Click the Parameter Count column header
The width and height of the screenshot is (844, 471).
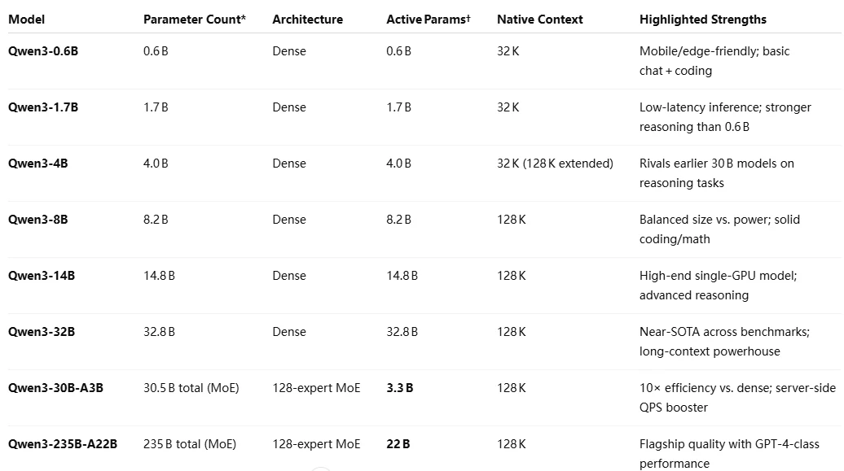coord(195,20)
